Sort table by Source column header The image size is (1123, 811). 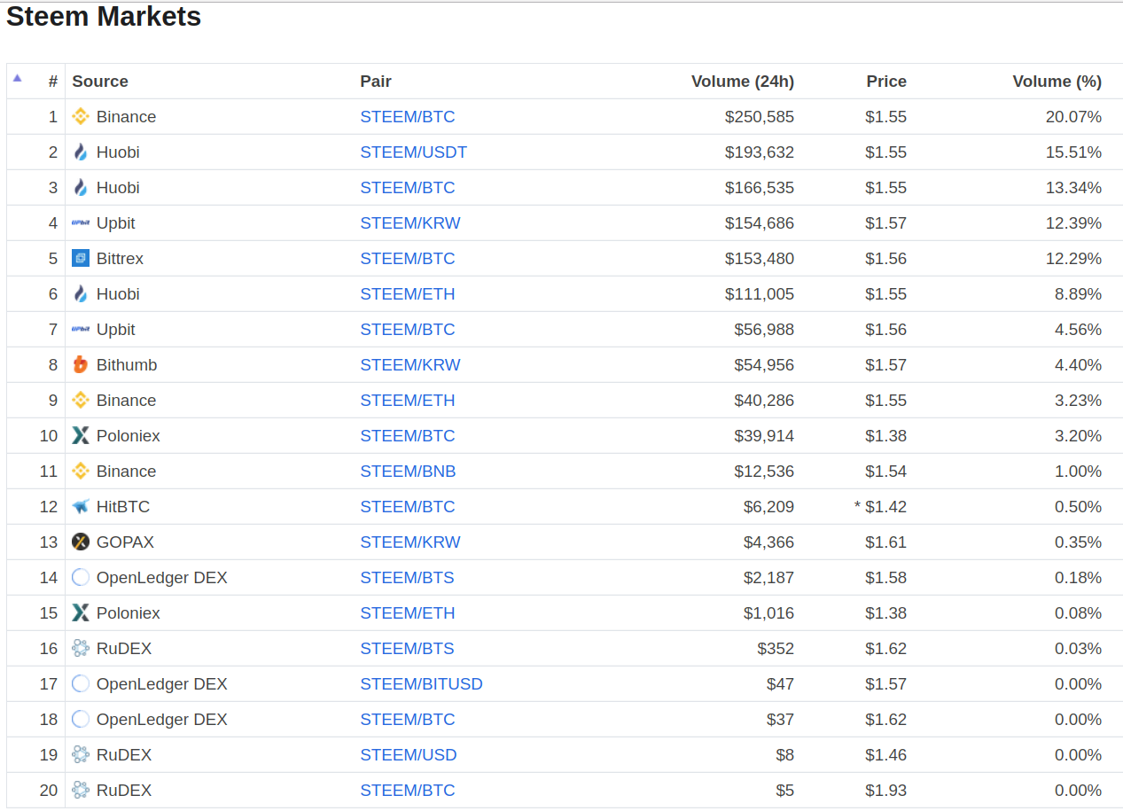pos(100,81)
